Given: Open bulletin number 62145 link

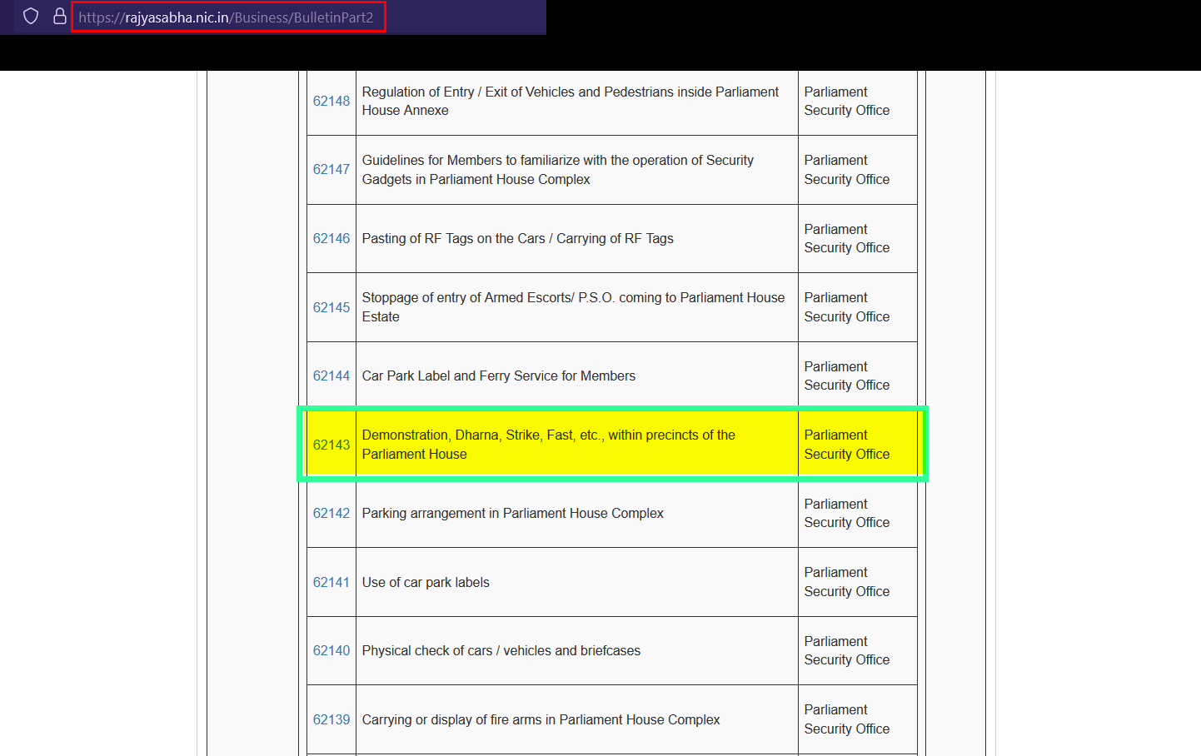Looking at the screenshot, I should pyautogui.click(x=331, y=307).
